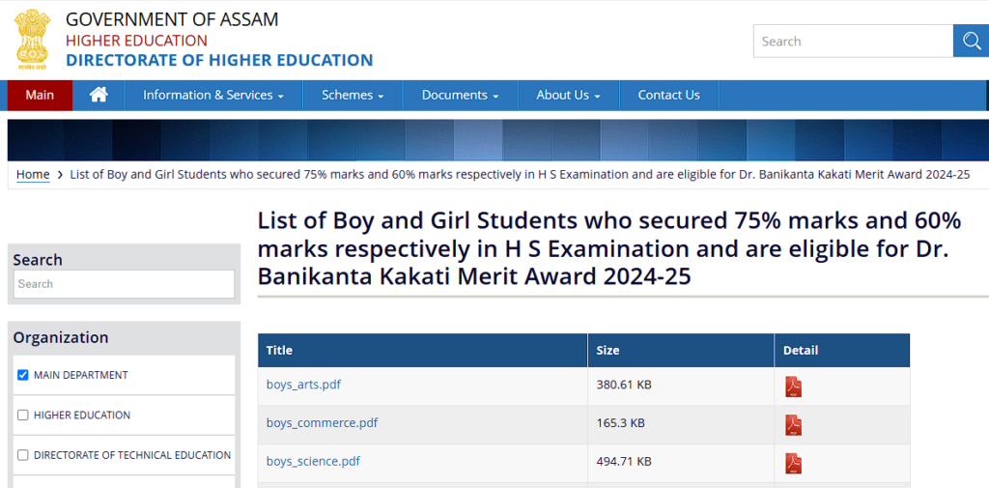Click the red HIGHER EDUCATION header text
989x488 pixels.
click(136, 41)
